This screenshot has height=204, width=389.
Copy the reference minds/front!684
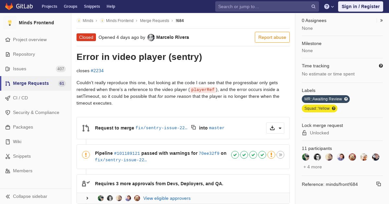(379, 184)
